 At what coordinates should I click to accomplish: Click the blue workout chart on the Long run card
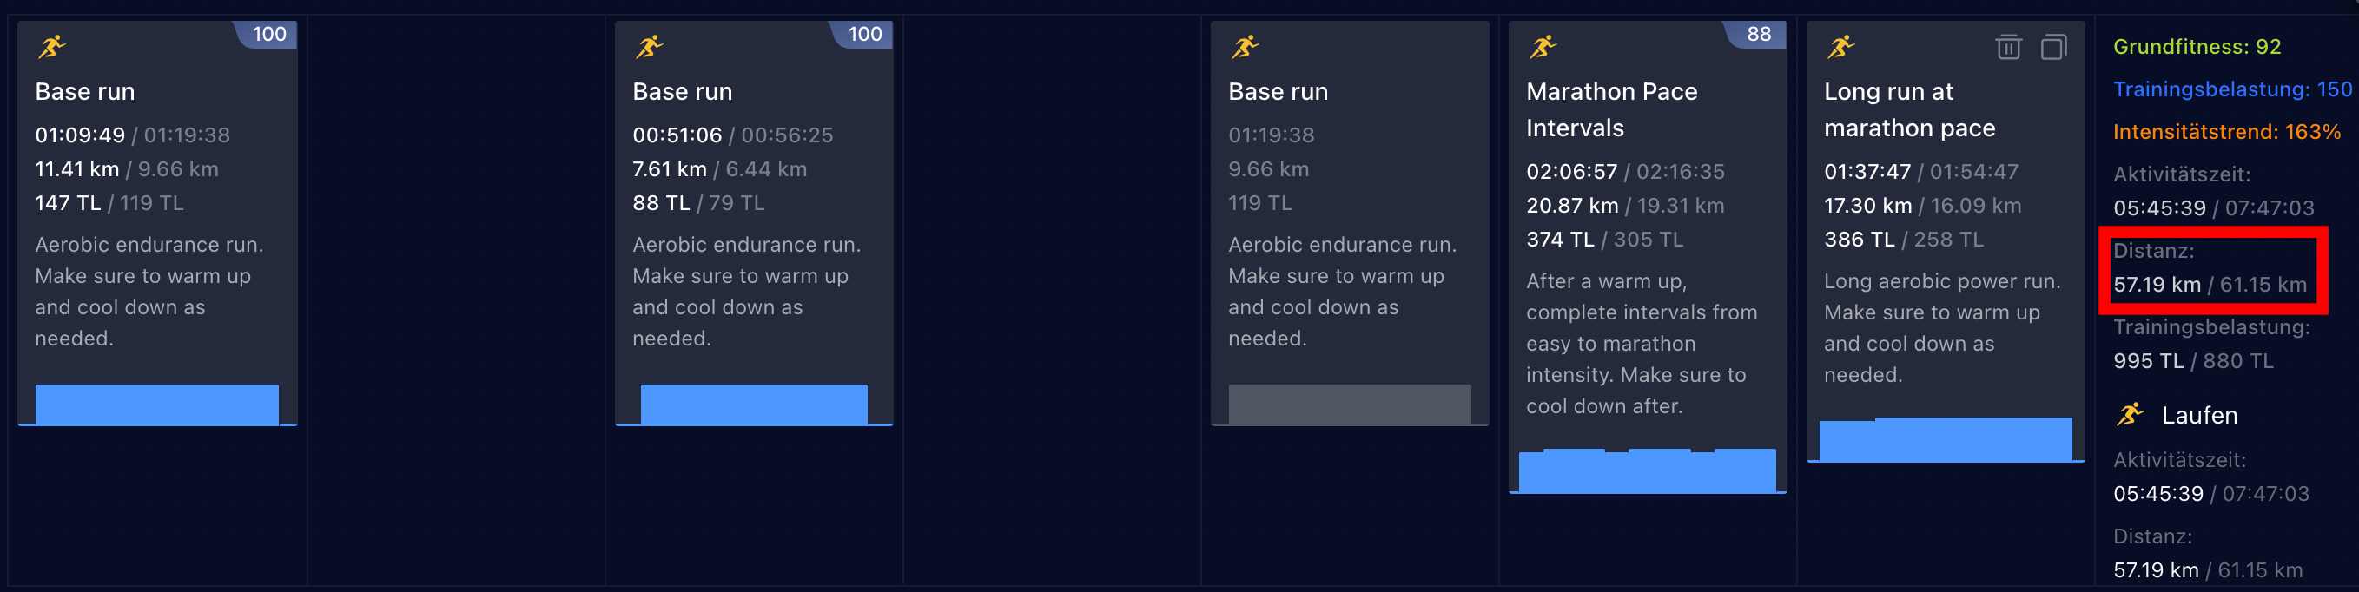[1944, 439]
